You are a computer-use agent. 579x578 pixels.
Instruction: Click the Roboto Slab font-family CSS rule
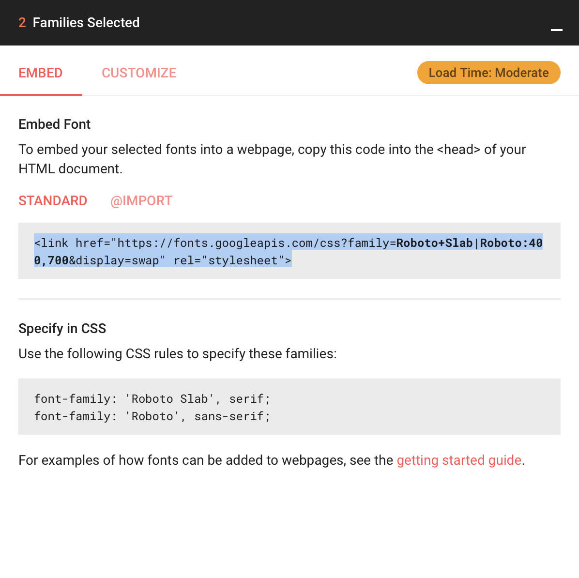click(x=152, y=398)
